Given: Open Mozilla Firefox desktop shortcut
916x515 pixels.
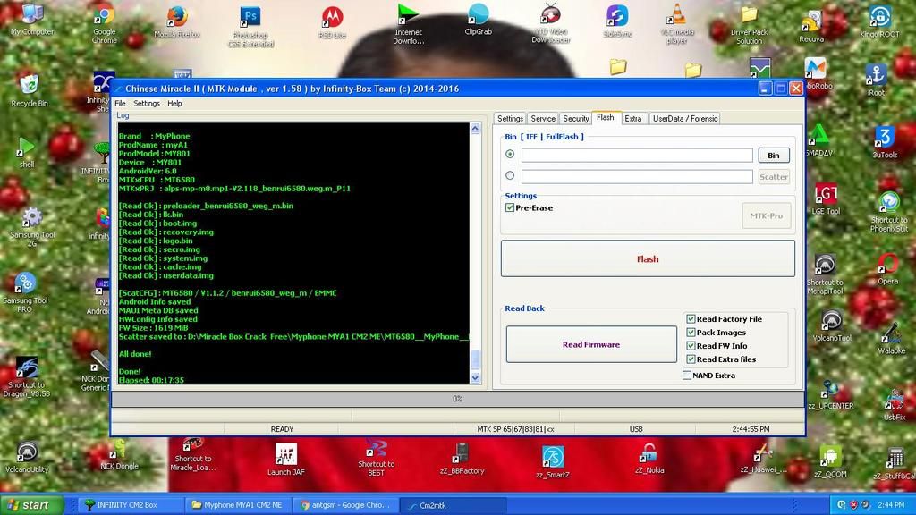Looking at the screenshot, I should pyautogui.click(x=177, y=22).
